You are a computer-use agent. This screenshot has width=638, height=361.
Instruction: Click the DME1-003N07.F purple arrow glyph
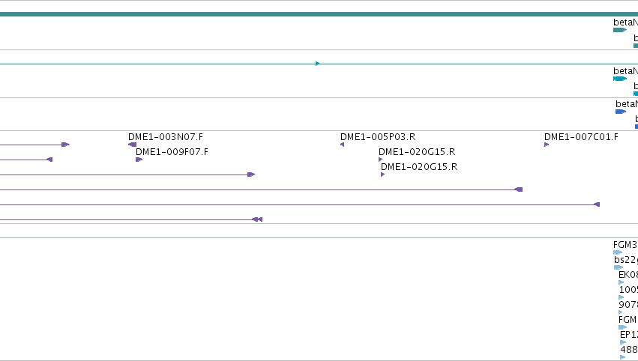tap(132, 145)
